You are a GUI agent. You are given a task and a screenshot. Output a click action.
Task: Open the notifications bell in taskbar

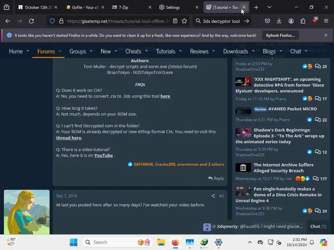pos(312,242)
